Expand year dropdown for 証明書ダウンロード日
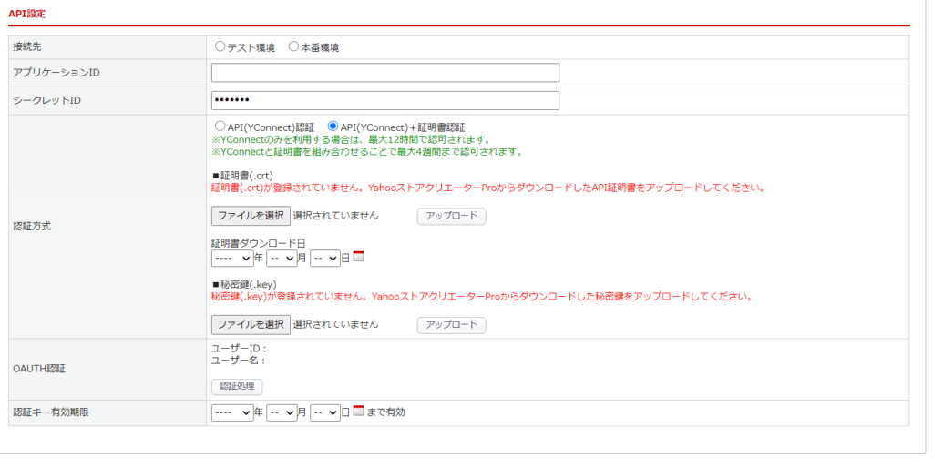933x458 pixels. point(231,259)
